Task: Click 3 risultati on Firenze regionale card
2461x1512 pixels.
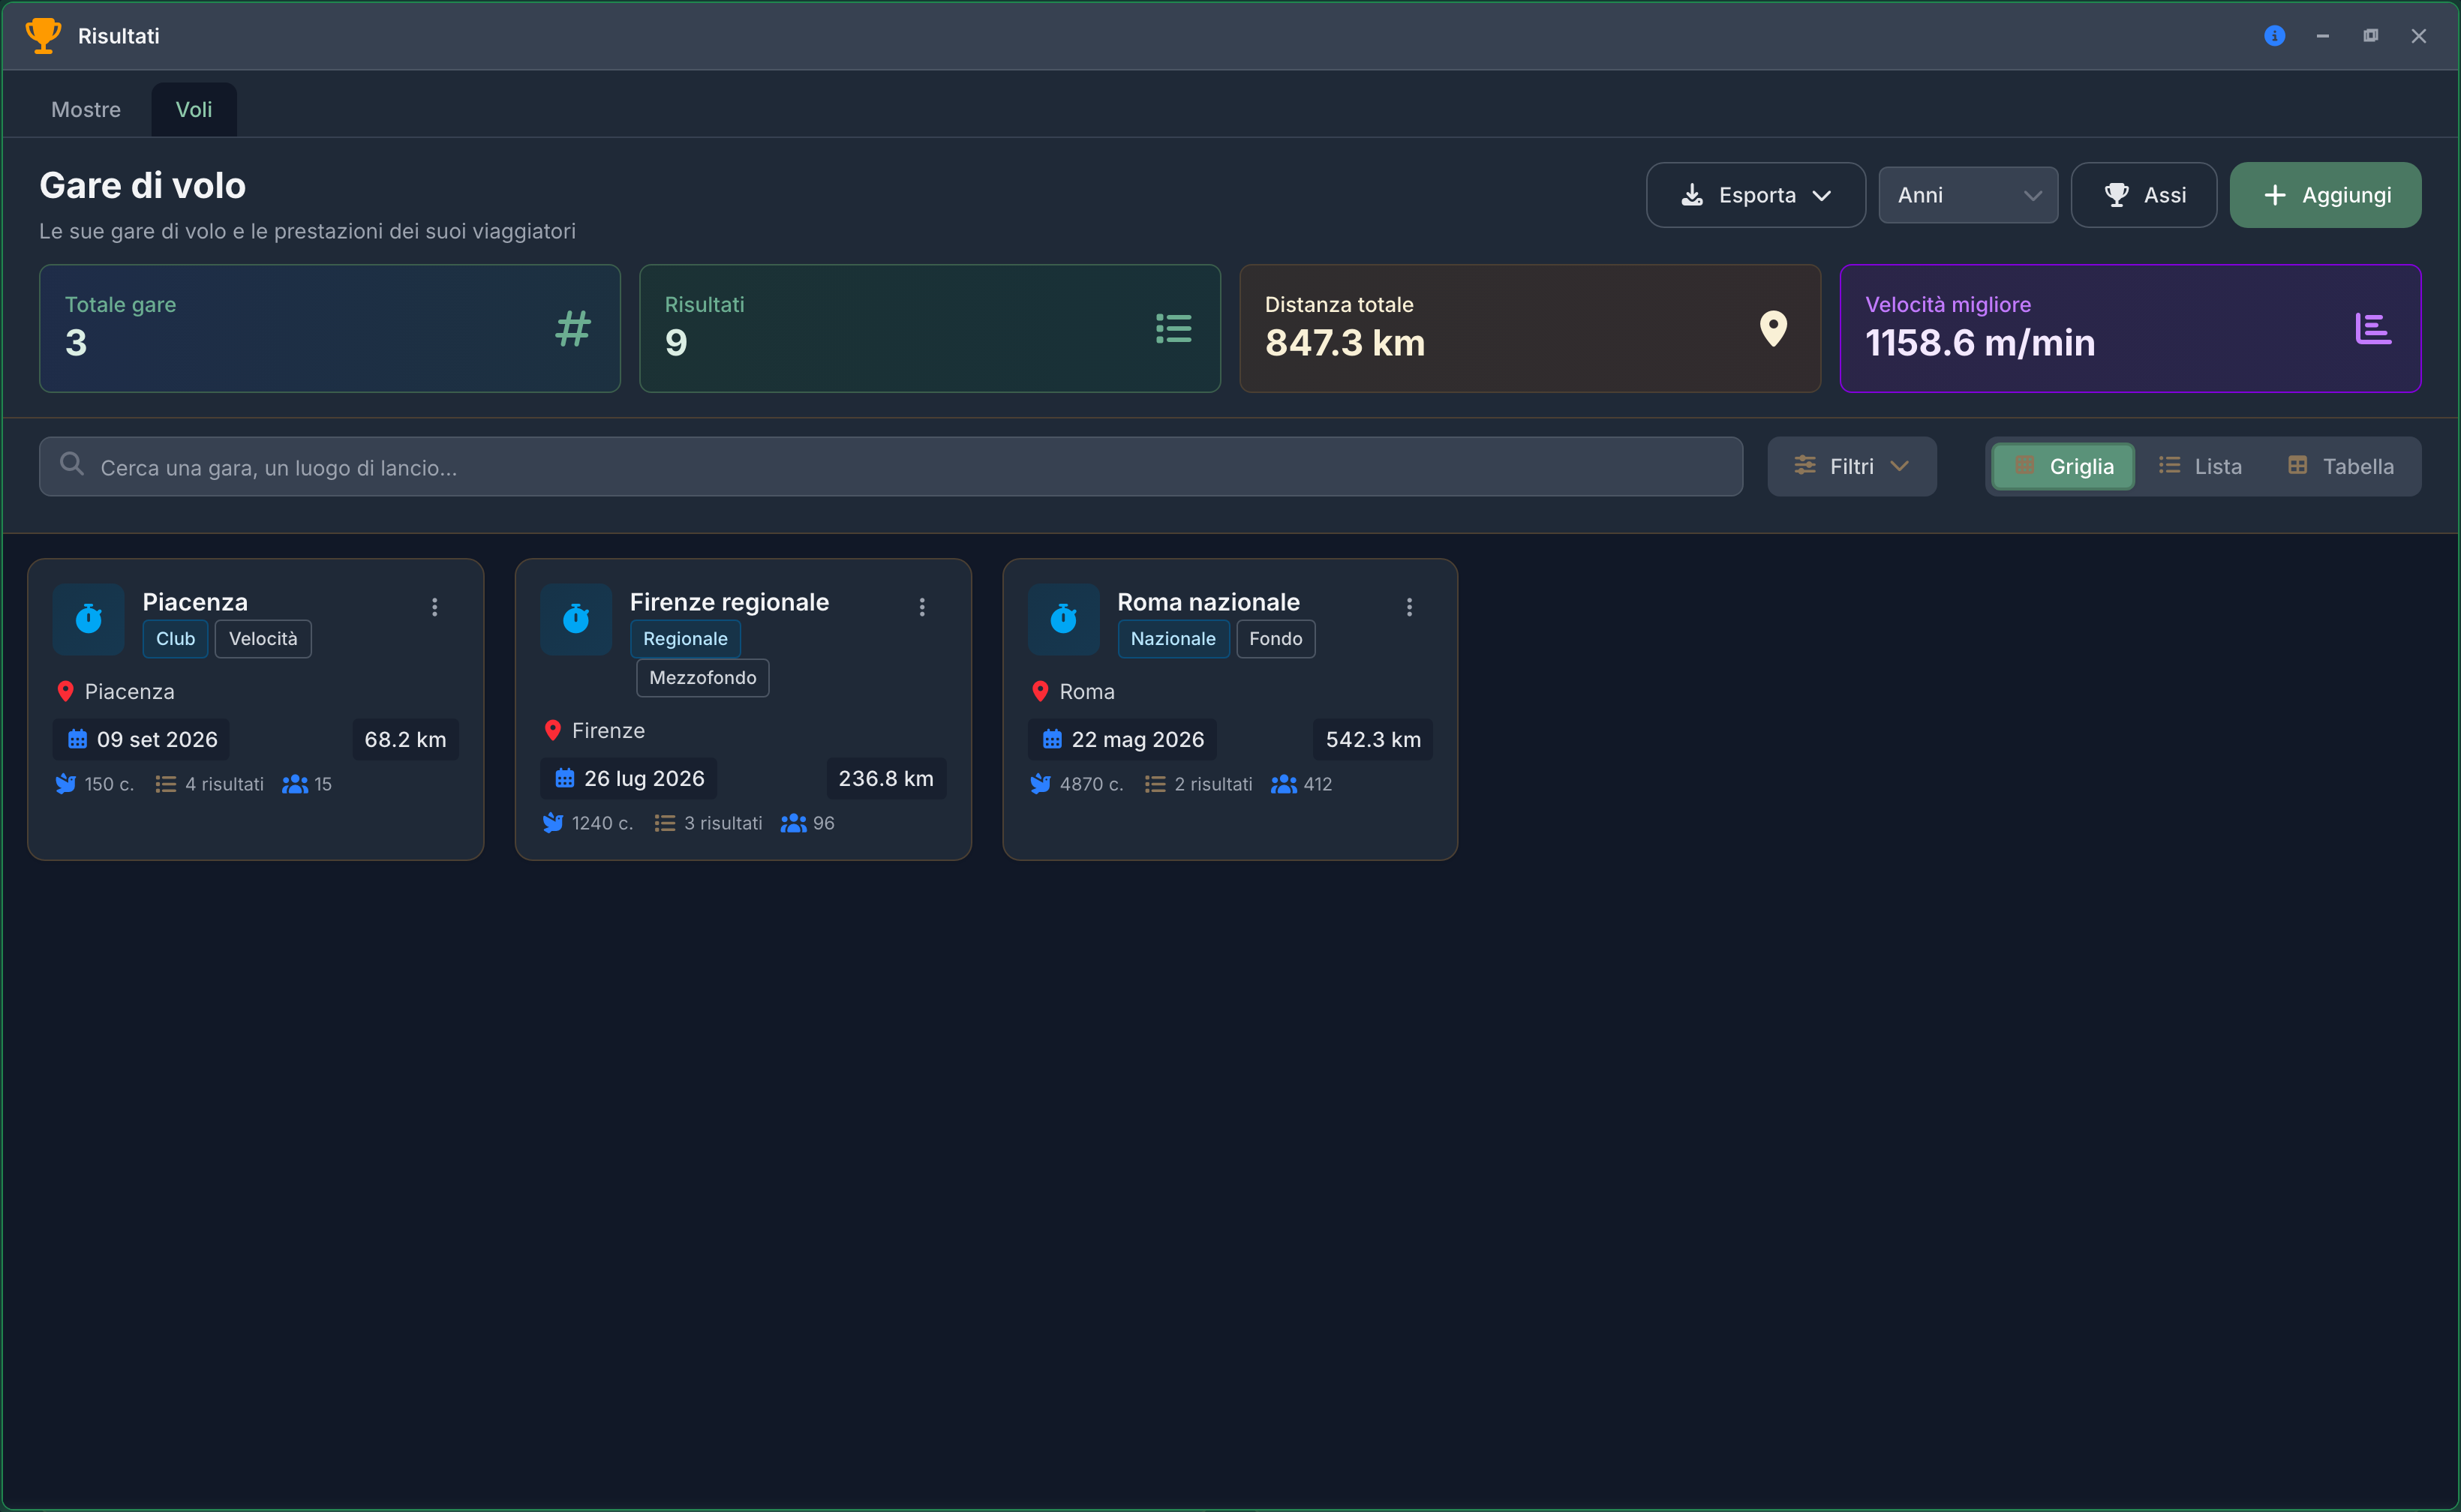Action: click(x=708, y=823)
